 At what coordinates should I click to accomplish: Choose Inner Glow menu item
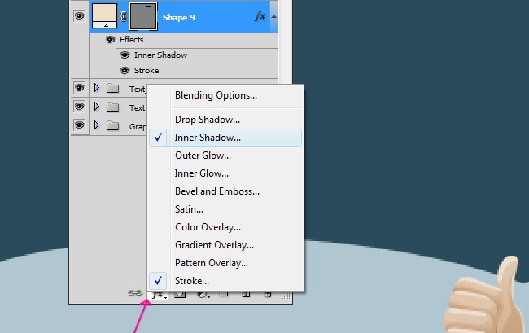tap(225, 173)
